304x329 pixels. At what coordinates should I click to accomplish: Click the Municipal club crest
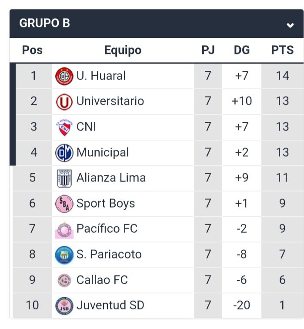[64, 153]
